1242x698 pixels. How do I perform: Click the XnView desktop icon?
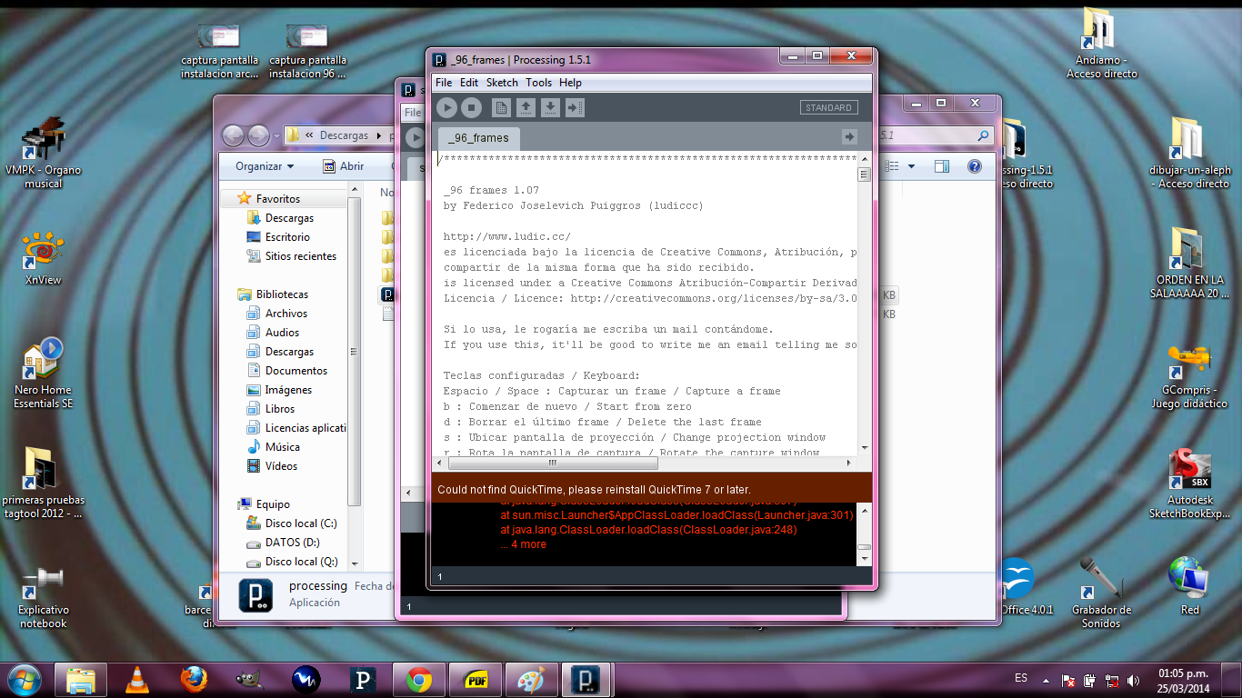pos(43,259)
